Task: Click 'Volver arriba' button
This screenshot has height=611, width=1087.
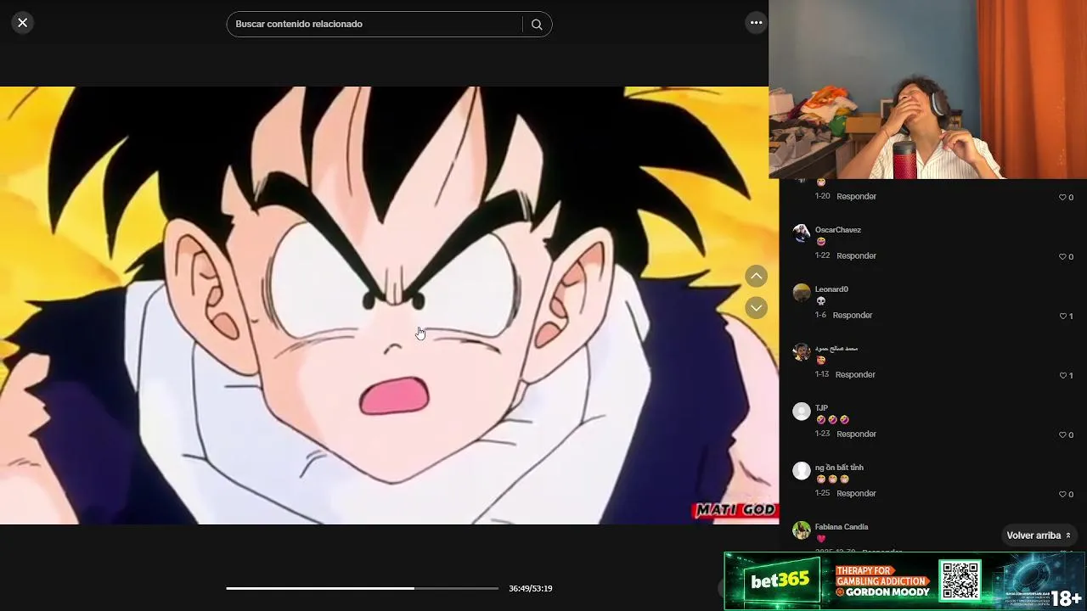Action: coord(1039,535)
